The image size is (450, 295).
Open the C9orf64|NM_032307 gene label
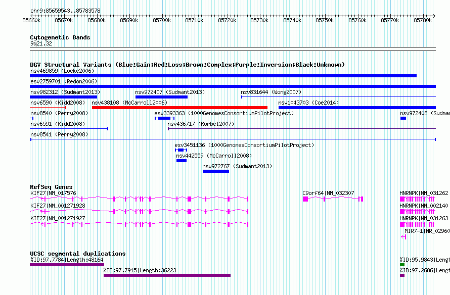click(328, 193)
